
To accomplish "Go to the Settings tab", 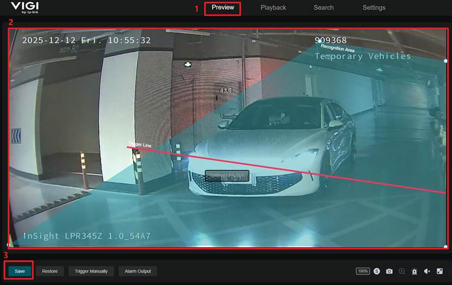I will click(x=374, y=8).
